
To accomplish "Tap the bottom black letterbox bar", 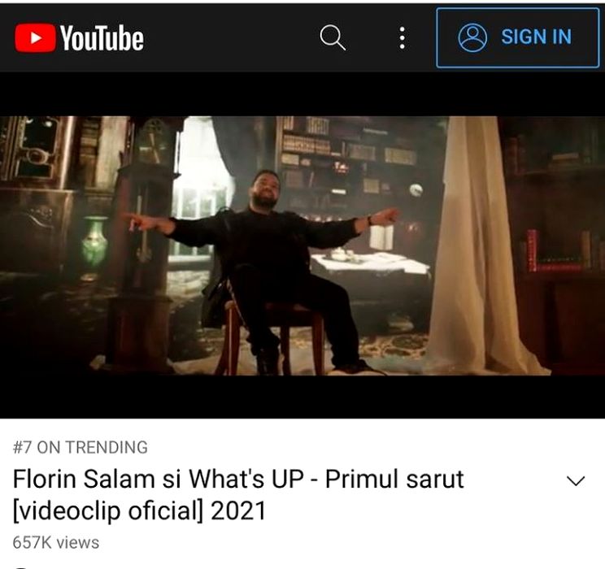I will tap(302, 397).
